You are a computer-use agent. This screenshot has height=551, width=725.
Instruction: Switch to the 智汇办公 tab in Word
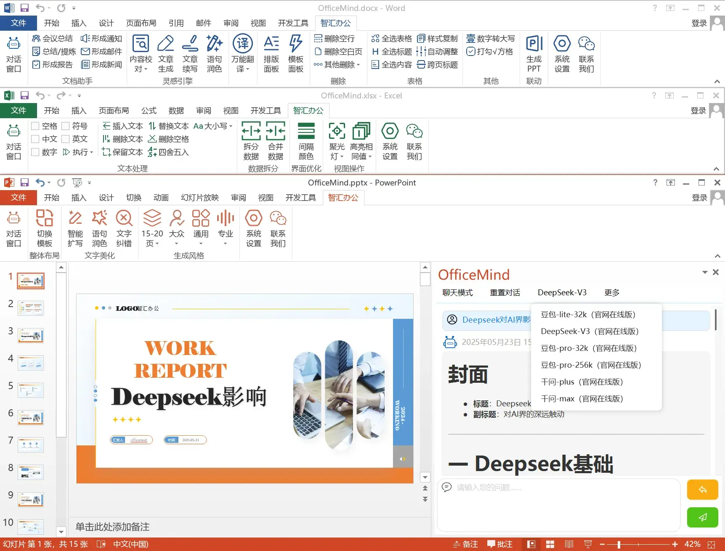pyautogui.click(x=335, y=23)
